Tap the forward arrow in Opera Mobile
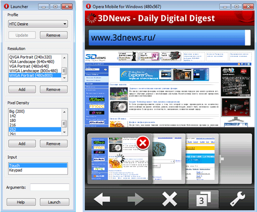The image size is (257, 212). tap(136, 199)
